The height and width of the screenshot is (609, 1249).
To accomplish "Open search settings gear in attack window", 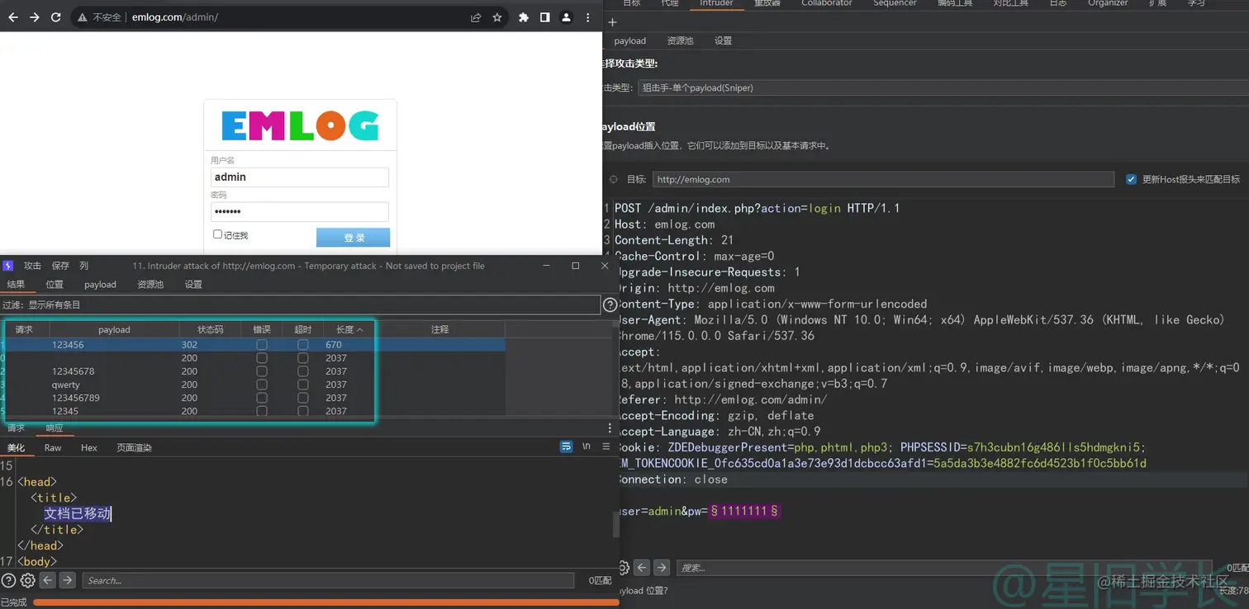I will 27,580.
